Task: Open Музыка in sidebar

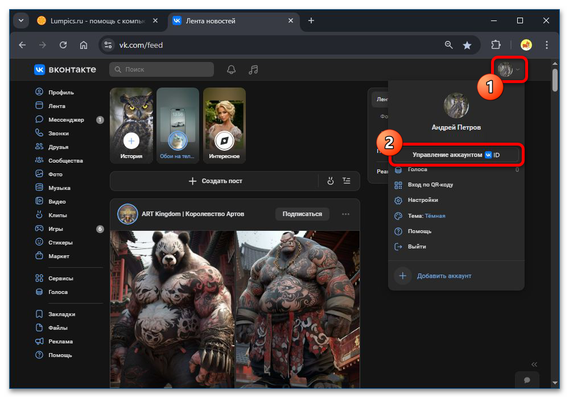Action: [x=53, y=188]
